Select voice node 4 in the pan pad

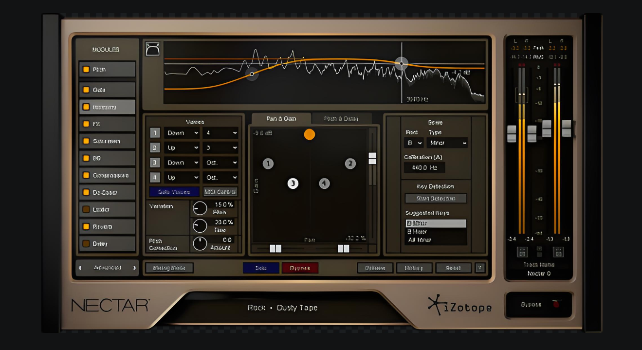tap(324, 184)
